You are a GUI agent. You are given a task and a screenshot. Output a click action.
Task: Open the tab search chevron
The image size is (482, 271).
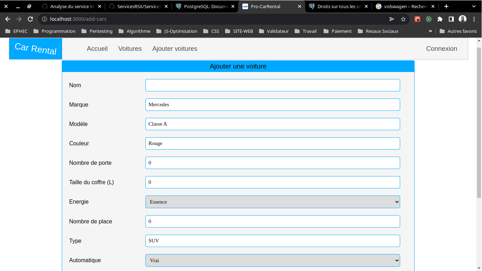click(474, 6)
